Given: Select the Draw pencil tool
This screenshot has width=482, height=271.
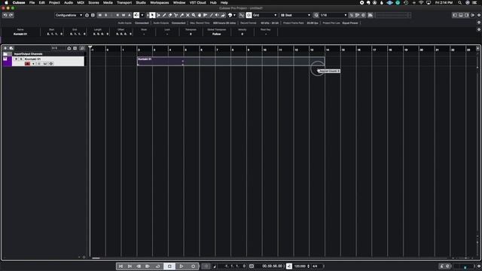Looking at the screenshot, I should [164, 15].
